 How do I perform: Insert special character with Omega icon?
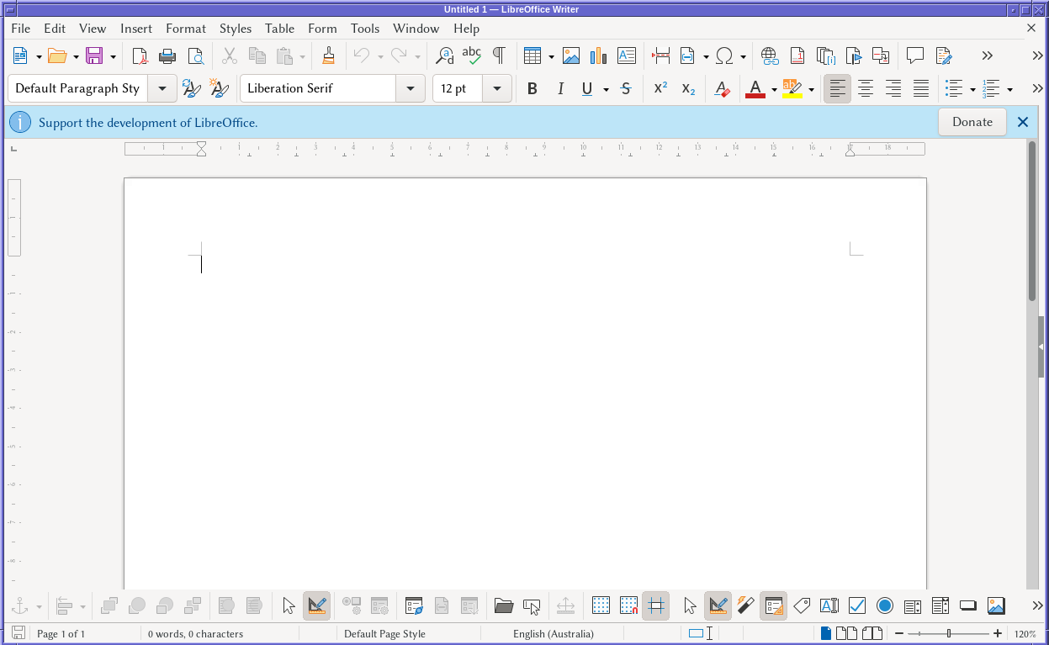click(724, 56)
